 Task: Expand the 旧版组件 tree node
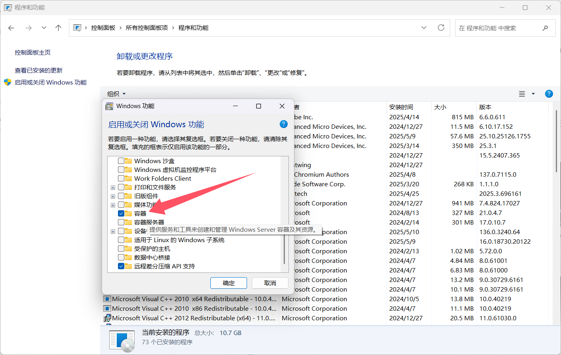[113, 196]
